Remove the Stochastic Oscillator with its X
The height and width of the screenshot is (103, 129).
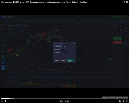click(x=20, y=73)
